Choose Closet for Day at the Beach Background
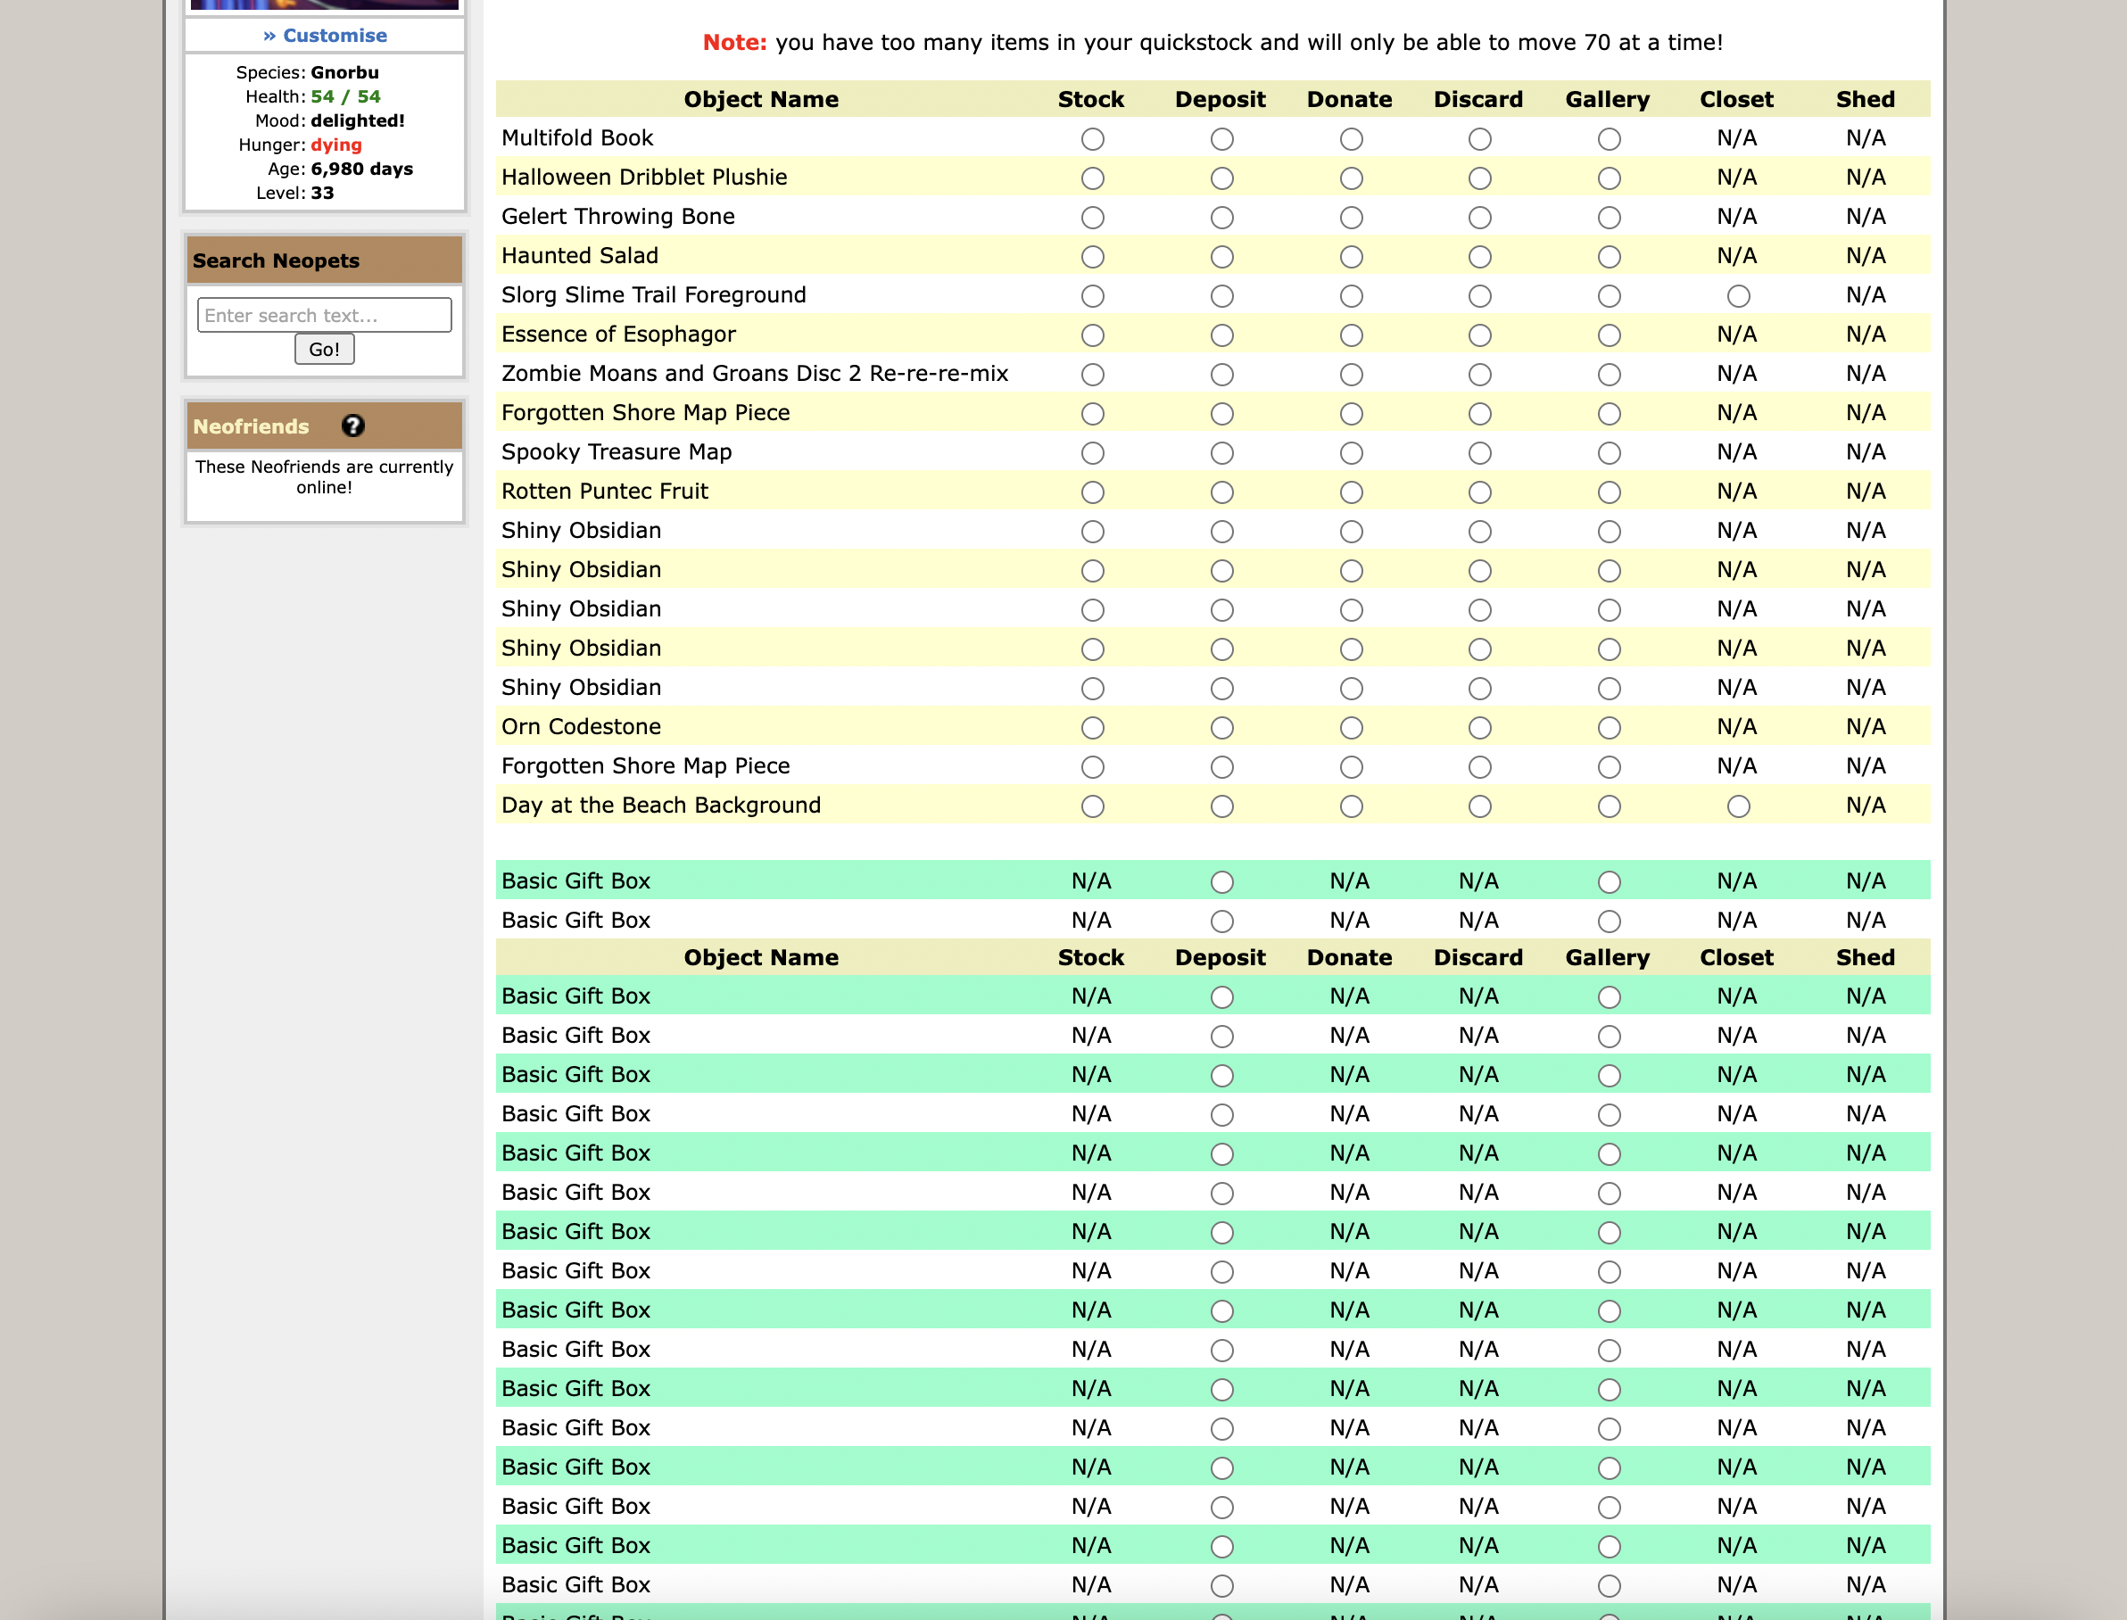The width and height of the screenshot is (2127, 1620). [x=1737, y=807]
